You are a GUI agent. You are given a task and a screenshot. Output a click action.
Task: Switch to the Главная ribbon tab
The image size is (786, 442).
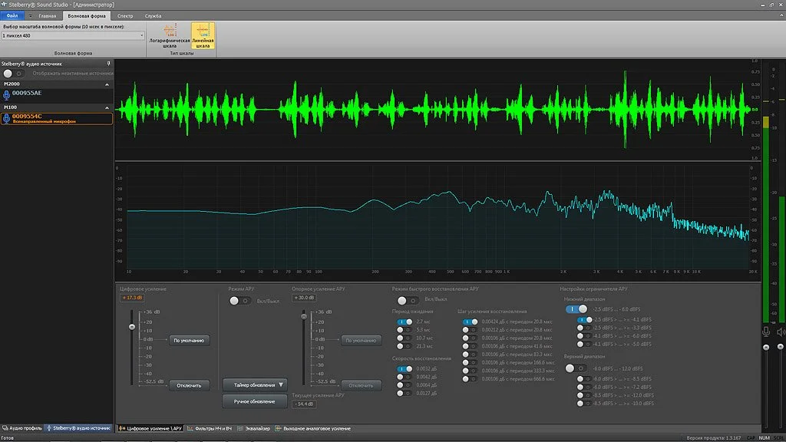coord(47,16)
